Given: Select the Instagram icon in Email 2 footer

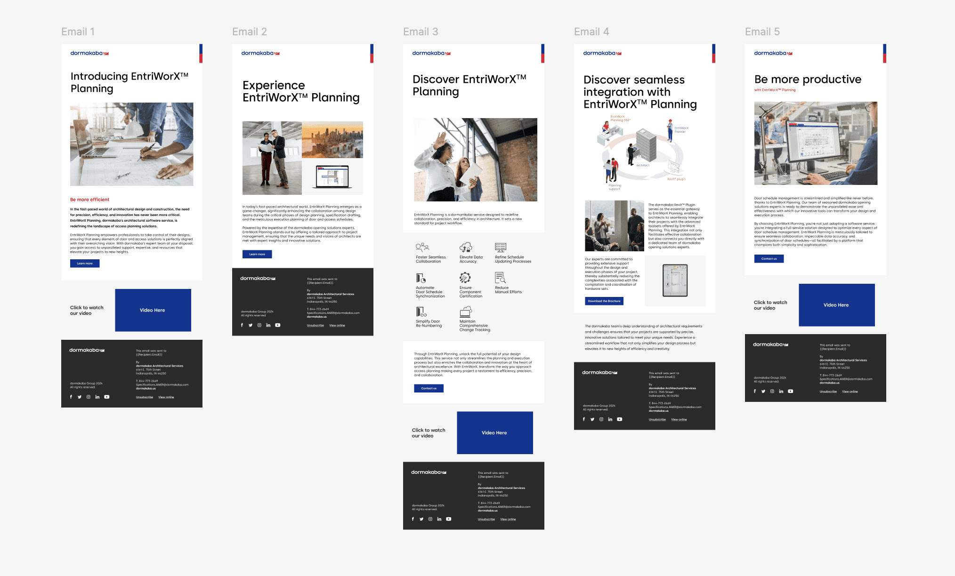Looking at the screenshot, I should click(259, 325).
